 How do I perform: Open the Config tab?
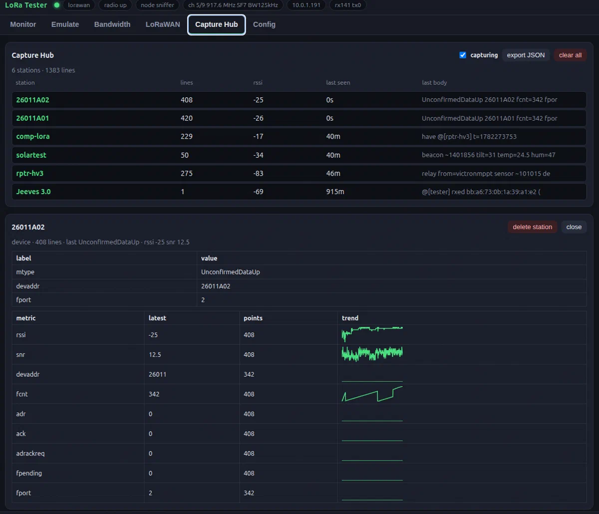coord(264,24)
